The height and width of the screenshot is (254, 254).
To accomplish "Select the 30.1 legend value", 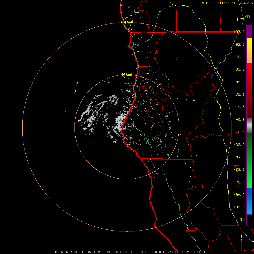I will (x=240, y=95).
